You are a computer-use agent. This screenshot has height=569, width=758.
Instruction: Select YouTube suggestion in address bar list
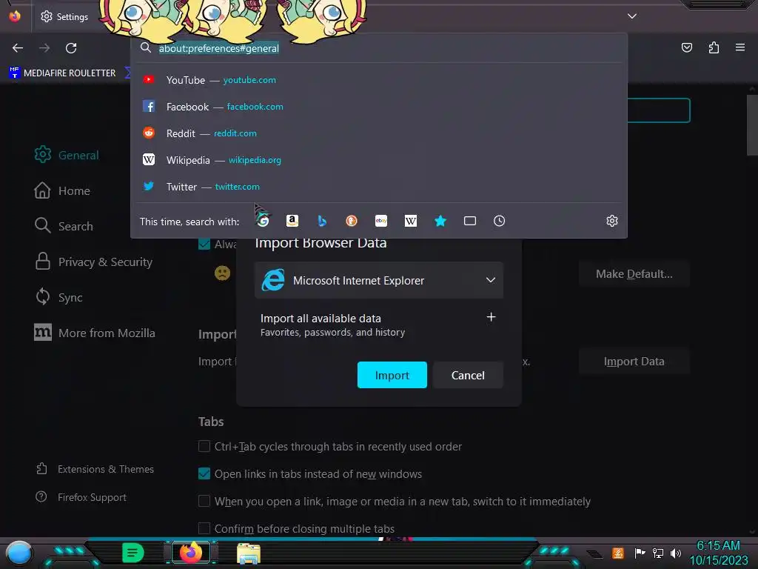coord(379,80)
